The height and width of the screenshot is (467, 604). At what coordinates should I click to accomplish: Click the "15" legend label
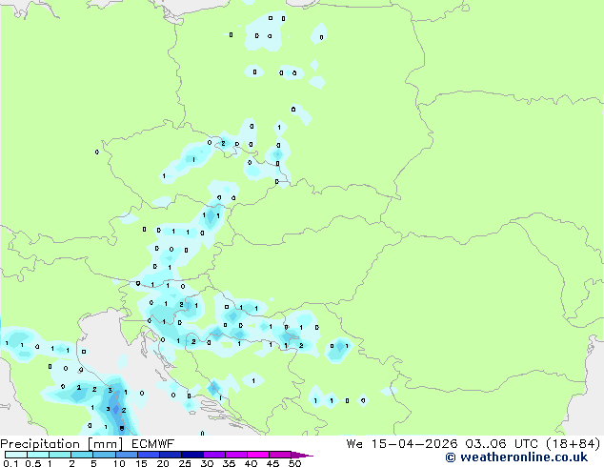pos(141,463)
